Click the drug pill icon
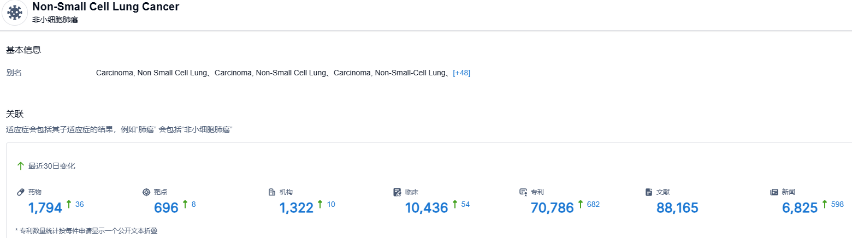 click(x=21, y=192)
